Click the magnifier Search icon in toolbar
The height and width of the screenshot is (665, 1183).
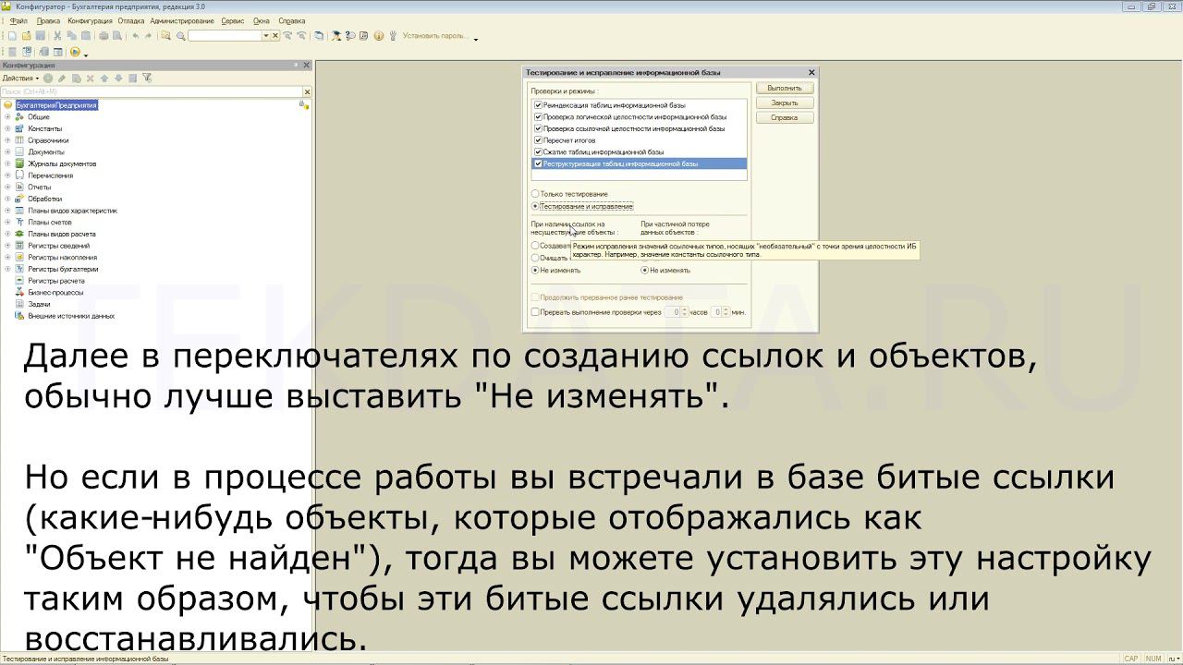[x=181, y=35]
